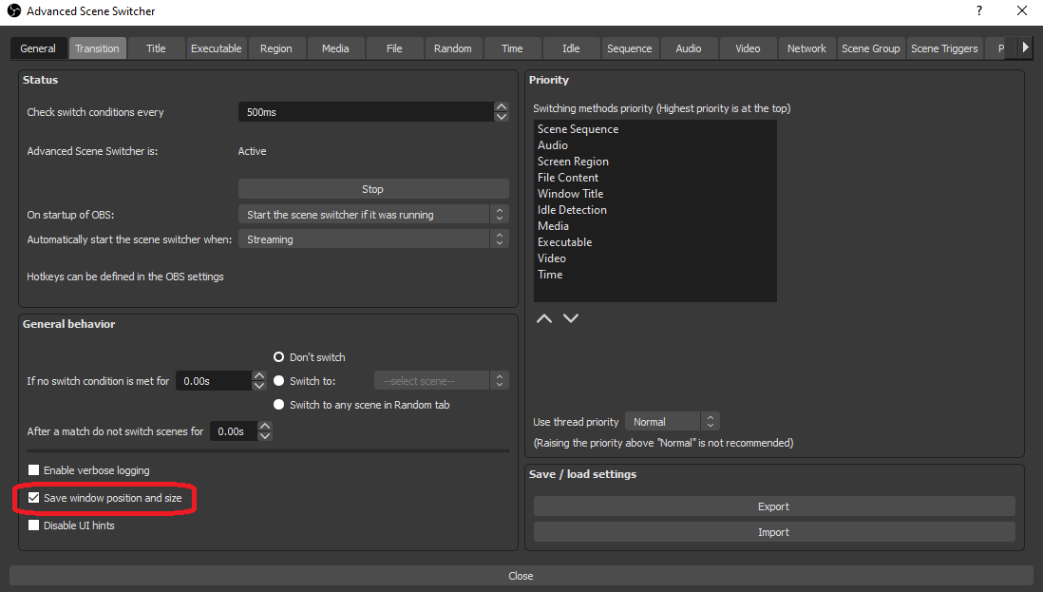Image resolution: width=1043 pixels, height=592 pixels.
Task: Click the right arrow to scroll hidden tabs
Action: point(1027,48)
